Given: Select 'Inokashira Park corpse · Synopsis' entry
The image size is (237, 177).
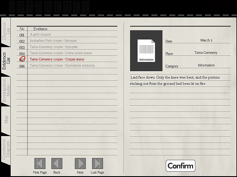Looking at the screenshot, I should 53,41.
